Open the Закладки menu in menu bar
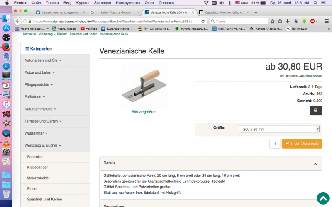 (103, 3)
